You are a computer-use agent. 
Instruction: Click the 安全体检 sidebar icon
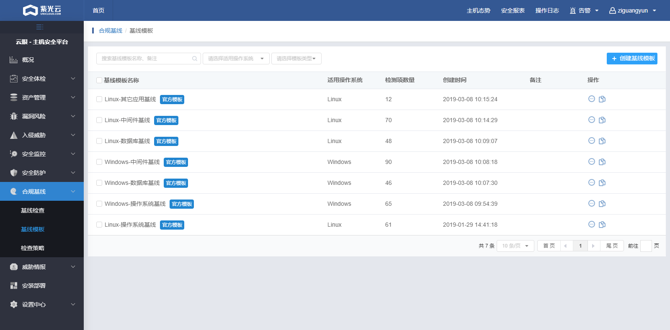(14, 79)
